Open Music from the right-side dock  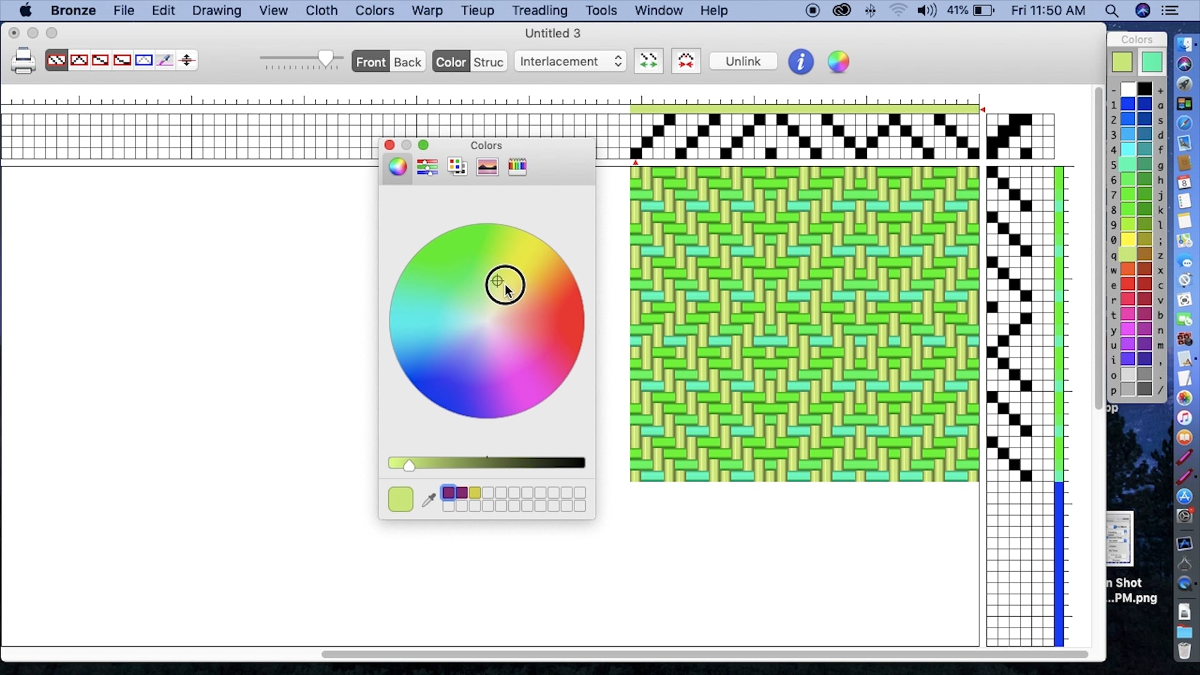point(1184,417)
